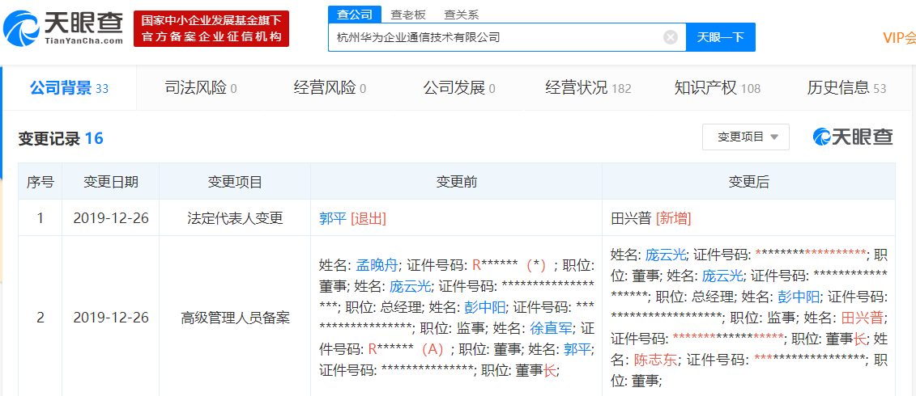Switch to the 查老板 search tab
This screenshot has width=916, height=396.
408,15
